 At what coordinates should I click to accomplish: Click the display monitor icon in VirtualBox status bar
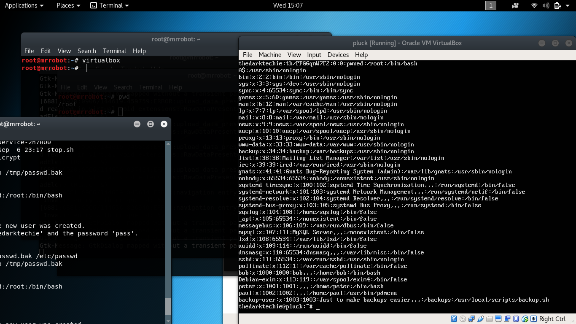pyautogui.click(x=498, y=319)
